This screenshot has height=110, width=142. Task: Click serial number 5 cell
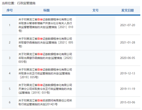pos(10,89)
